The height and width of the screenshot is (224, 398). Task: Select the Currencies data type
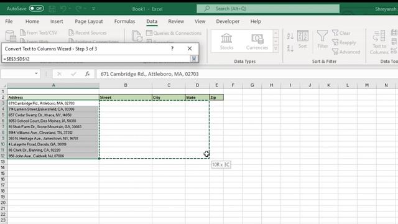click(257, 42)
